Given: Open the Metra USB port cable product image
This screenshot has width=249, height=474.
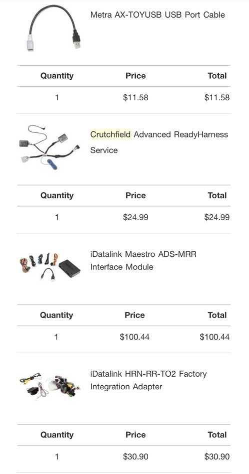Looking at the screenshot, I should [55, 28].
